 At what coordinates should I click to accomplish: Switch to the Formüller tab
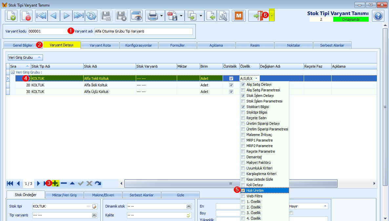(x=177, y=45)
